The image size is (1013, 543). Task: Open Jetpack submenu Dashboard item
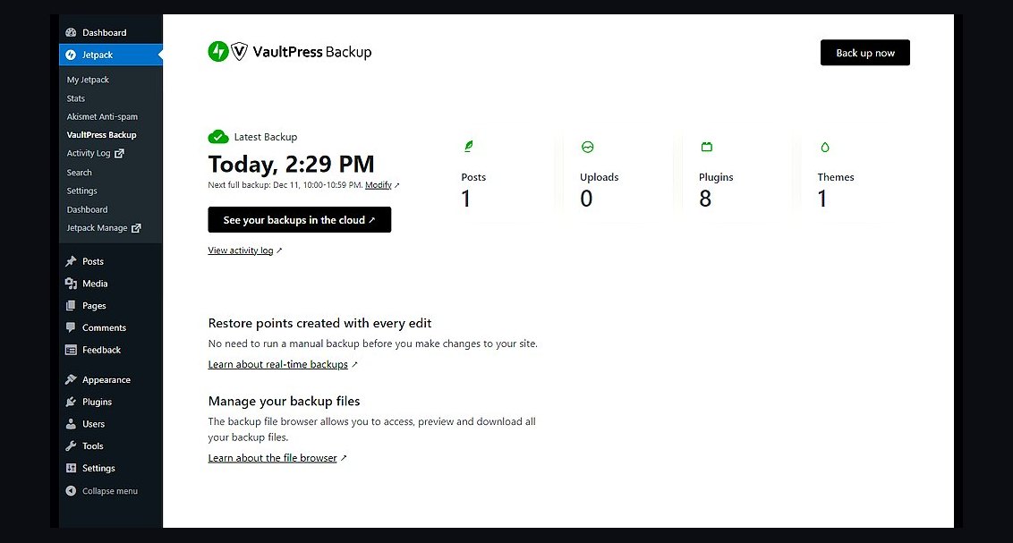point(87,210)
